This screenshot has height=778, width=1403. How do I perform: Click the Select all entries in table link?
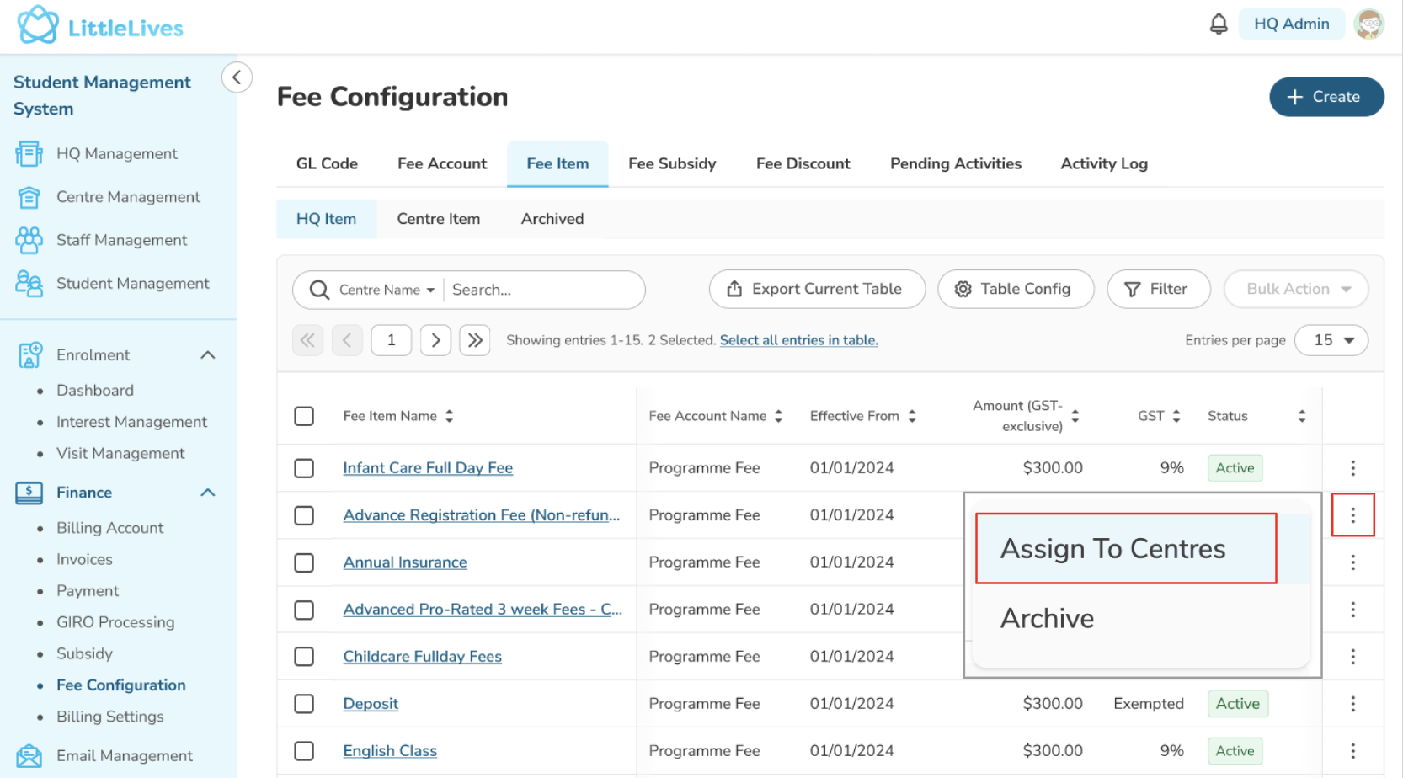coord(798,340)
